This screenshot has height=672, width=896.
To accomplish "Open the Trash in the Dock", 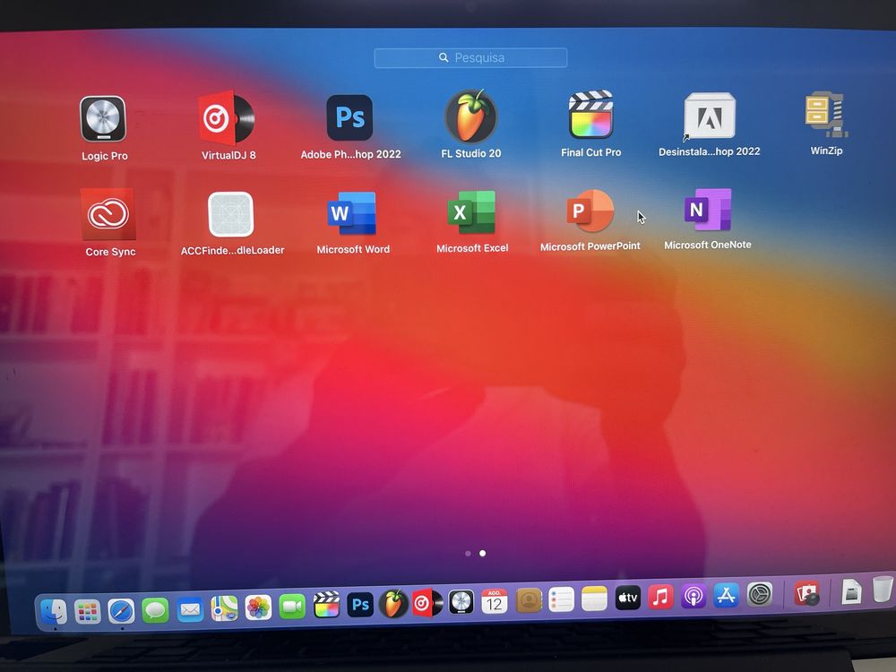I will (883, 589).
